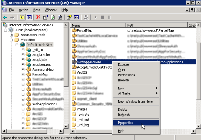201x140 pixels.
Task: Sort list by the Path column header
Action: tap(156, 25)
